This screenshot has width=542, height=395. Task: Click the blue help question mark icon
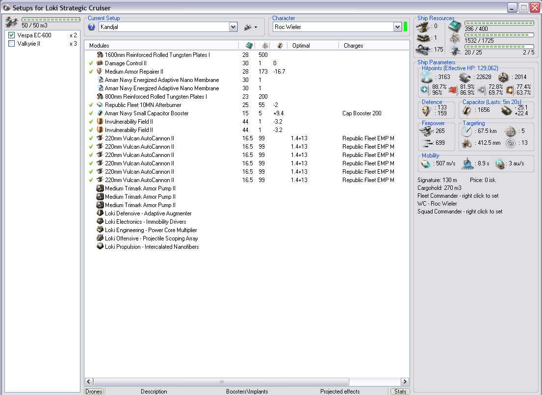click(x=91, y=27)
